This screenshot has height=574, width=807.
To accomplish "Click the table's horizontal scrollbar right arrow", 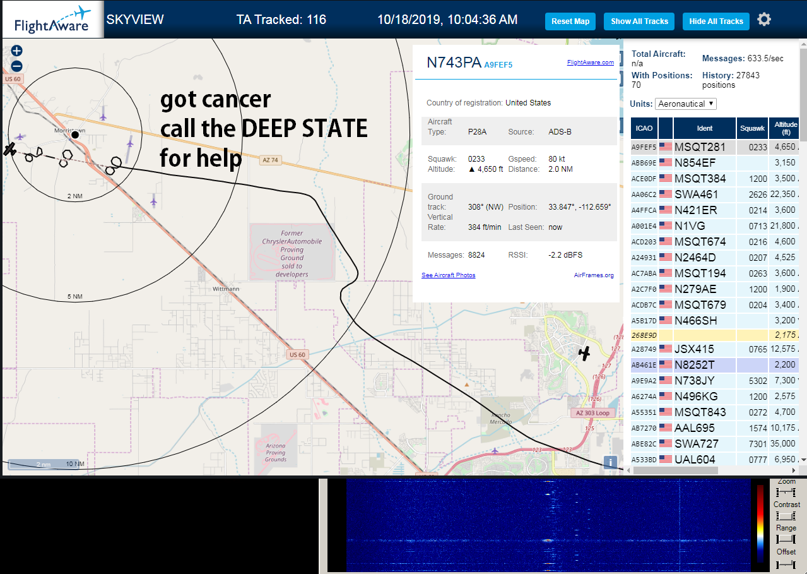I will coord(795,470).
